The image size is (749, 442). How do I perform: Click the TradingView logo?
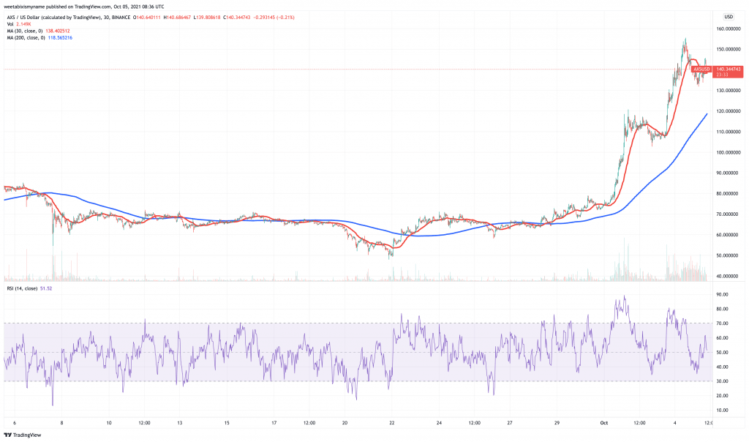(23, 435)
